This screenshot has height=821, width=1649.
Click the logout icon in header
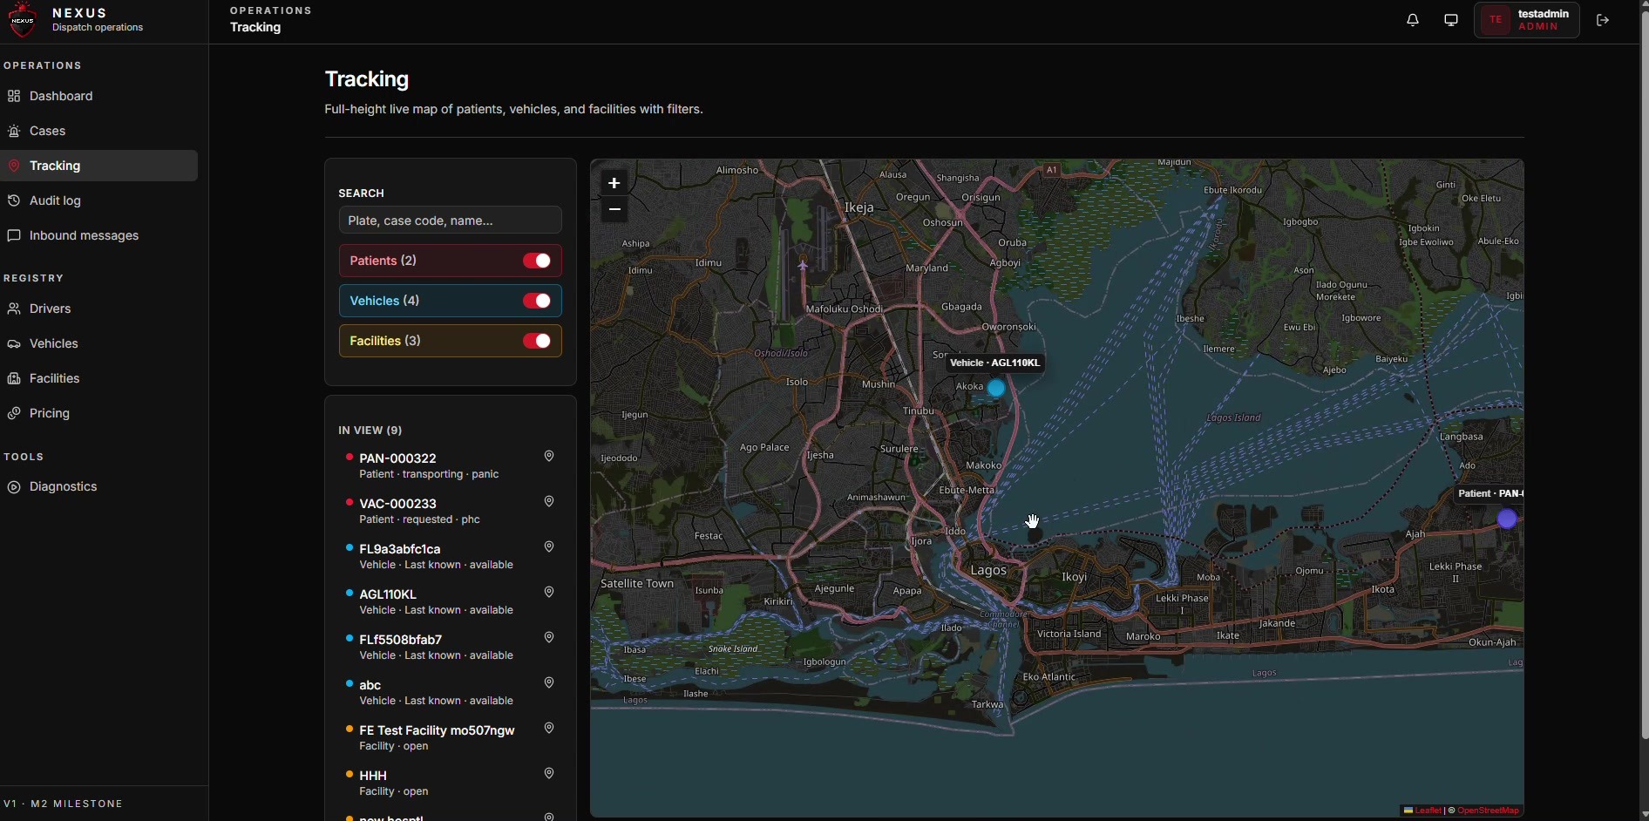tap(1605, 20)
